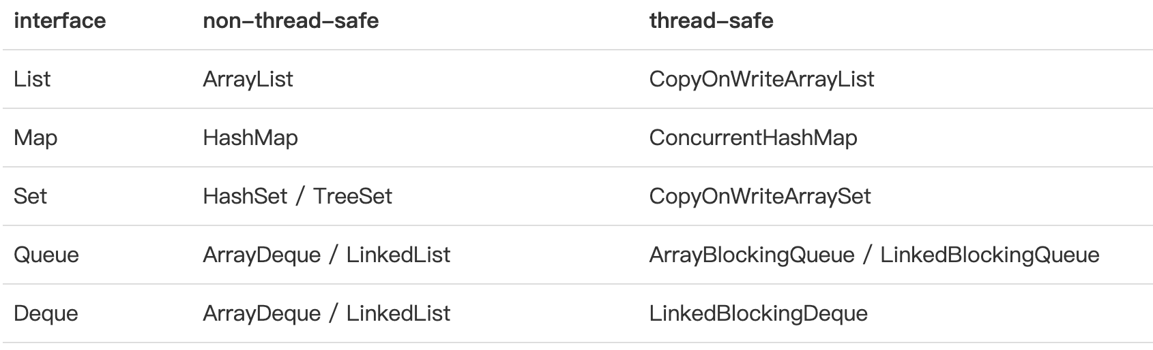Click 'LinkedBlockingQueue' in the thread-safe column
Screen dimensions: 1153x350
(x=989, y=255)
